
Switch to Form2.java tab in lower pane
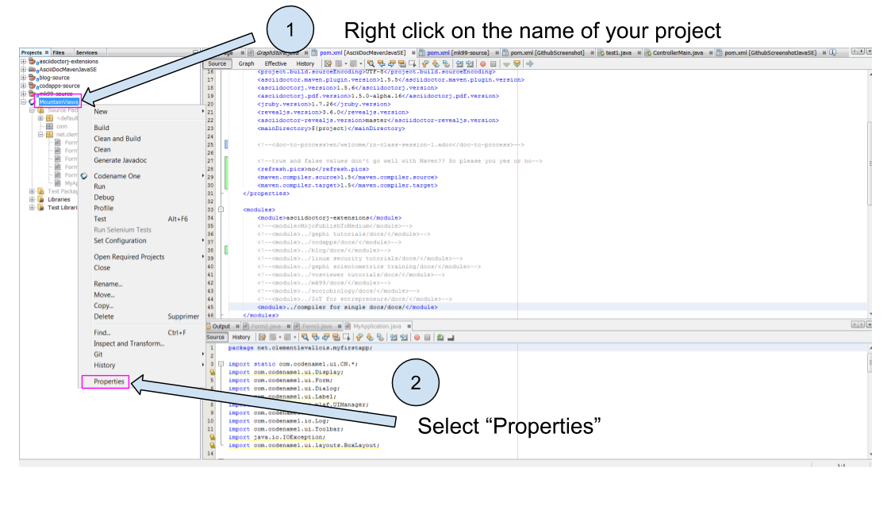(266, 326)
